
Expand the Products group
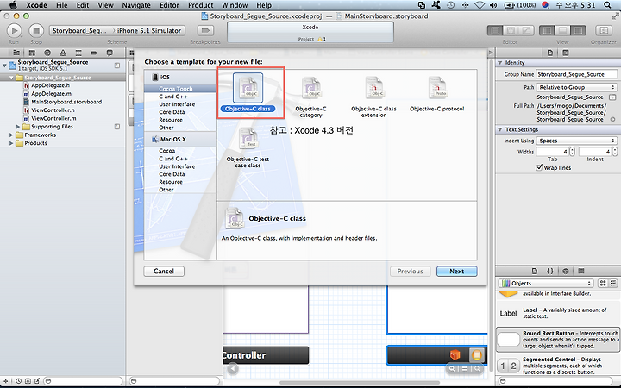tap(11, 143)
